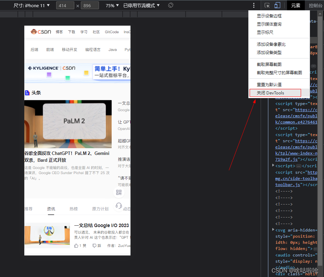This screenshot has height=277, width=324.
Task: Click the QR code floating icon
Action: click(119, 193)
